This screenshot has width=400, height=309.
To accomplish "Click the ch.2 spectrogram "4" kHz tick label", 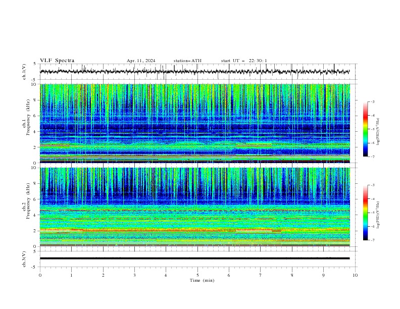I will (x=35, y=215).
